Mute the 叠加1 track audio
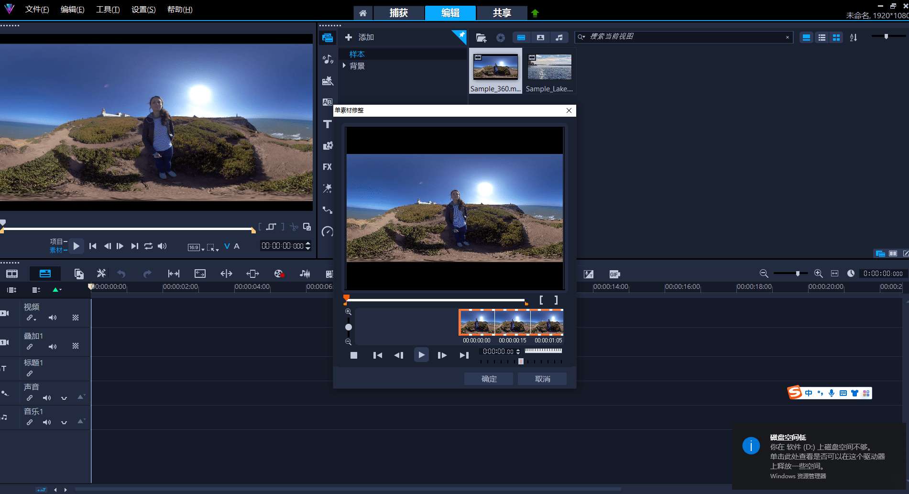Viewport: 909px width, 494px height. click(x=53, y=347)
